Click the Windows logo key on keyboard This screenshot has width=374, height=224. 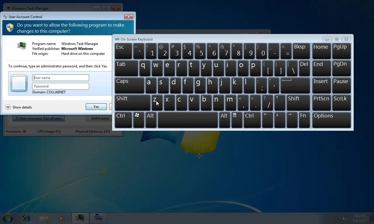[x=138, y=120]
